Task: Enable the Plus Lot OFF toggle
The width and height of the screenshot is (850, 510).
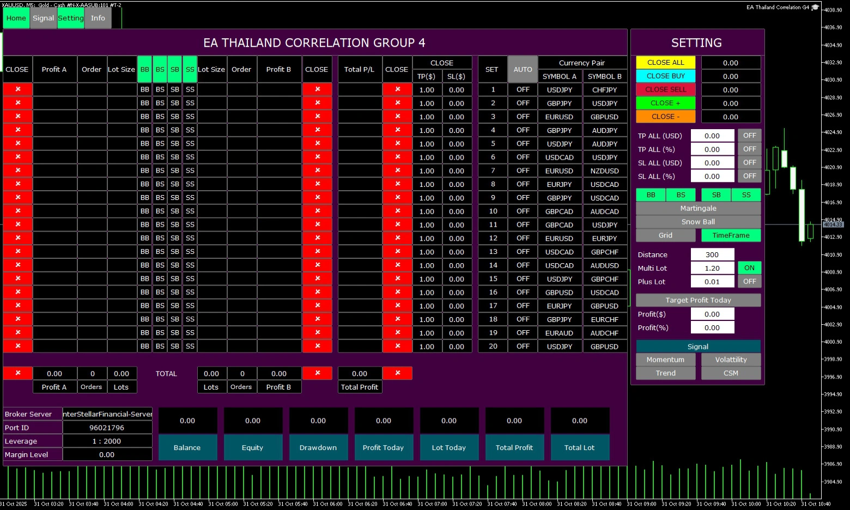Action: [749, 282]
